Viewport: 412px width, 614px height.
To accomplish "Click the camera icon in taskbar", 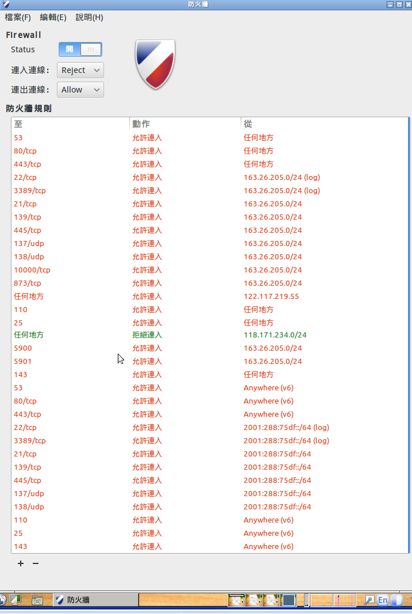I will click(x=37, y=600).
